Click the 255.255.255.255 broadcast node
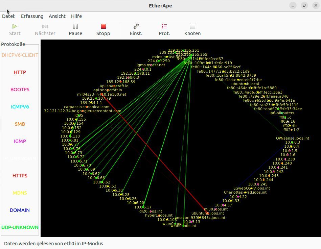Screen dimensions: 321x249 click(x=191, y=55)
